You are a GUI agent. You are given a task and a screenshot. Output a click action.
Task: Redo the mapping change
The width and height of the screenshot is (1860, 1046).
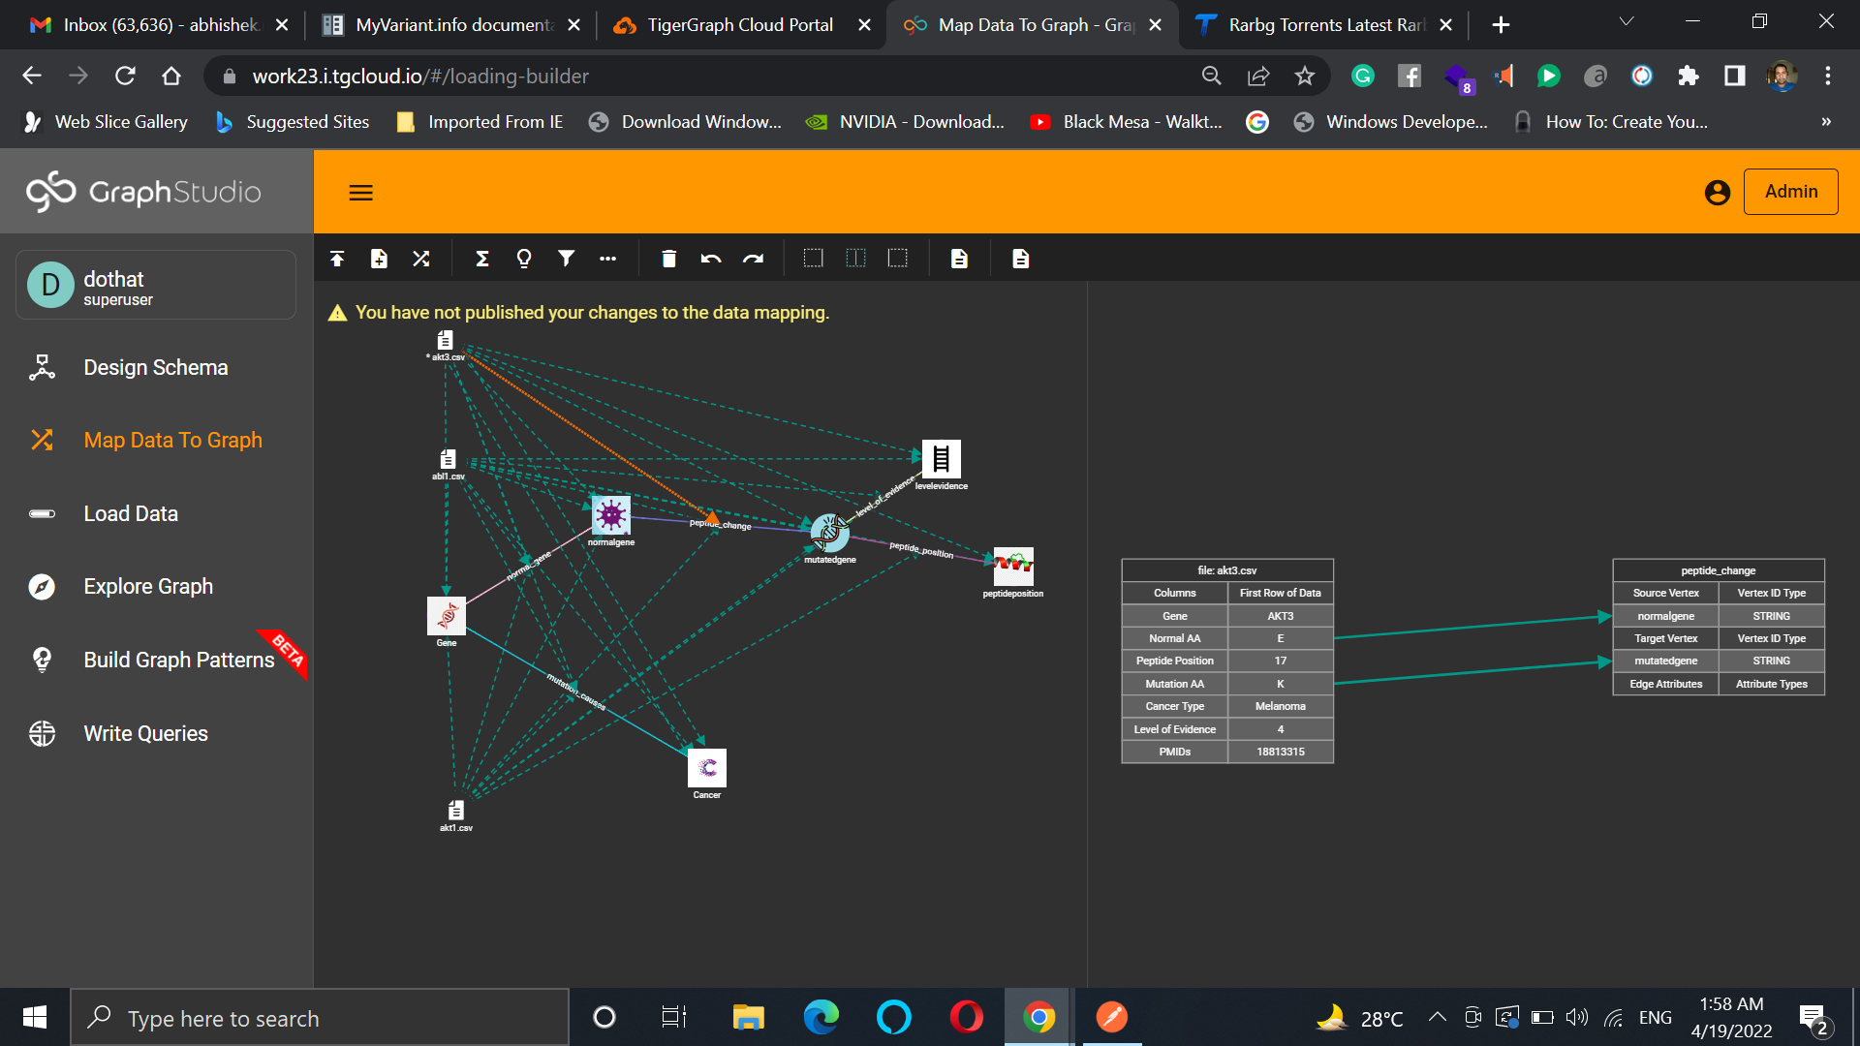[x=753, y=259]
